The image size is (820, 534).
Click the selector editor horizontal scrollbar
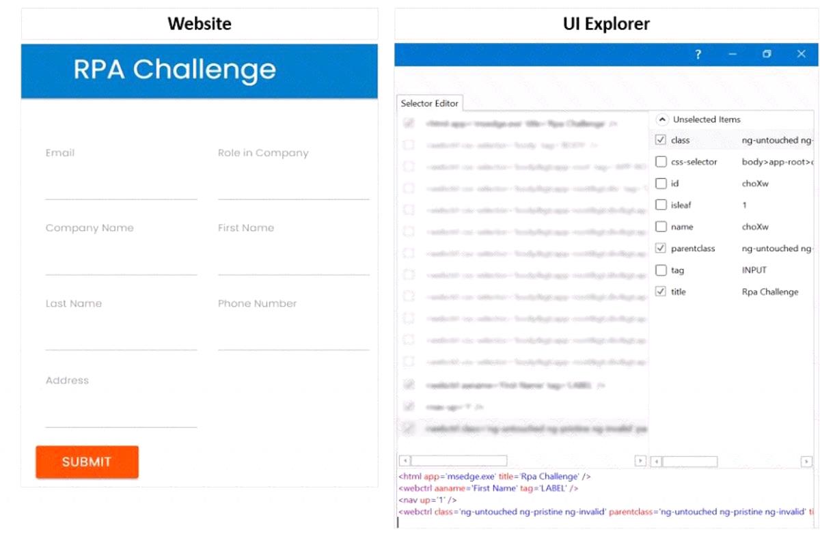459,461
